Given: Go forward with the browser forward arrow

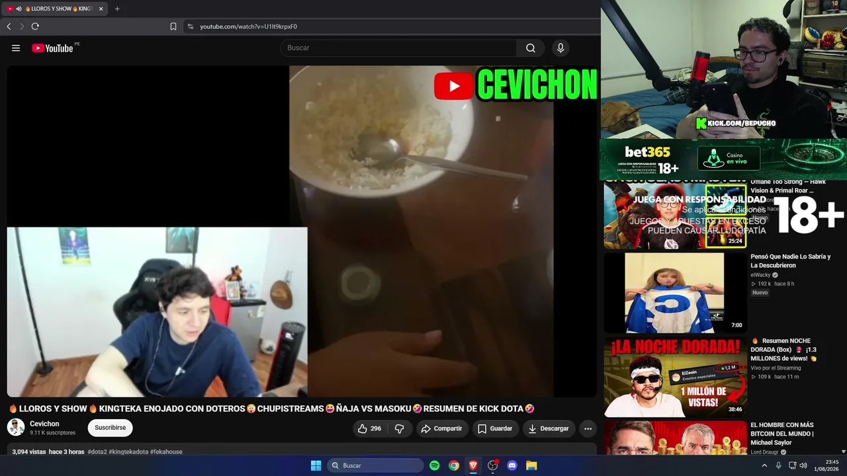Looking at the screenshot, I should 21,26.
